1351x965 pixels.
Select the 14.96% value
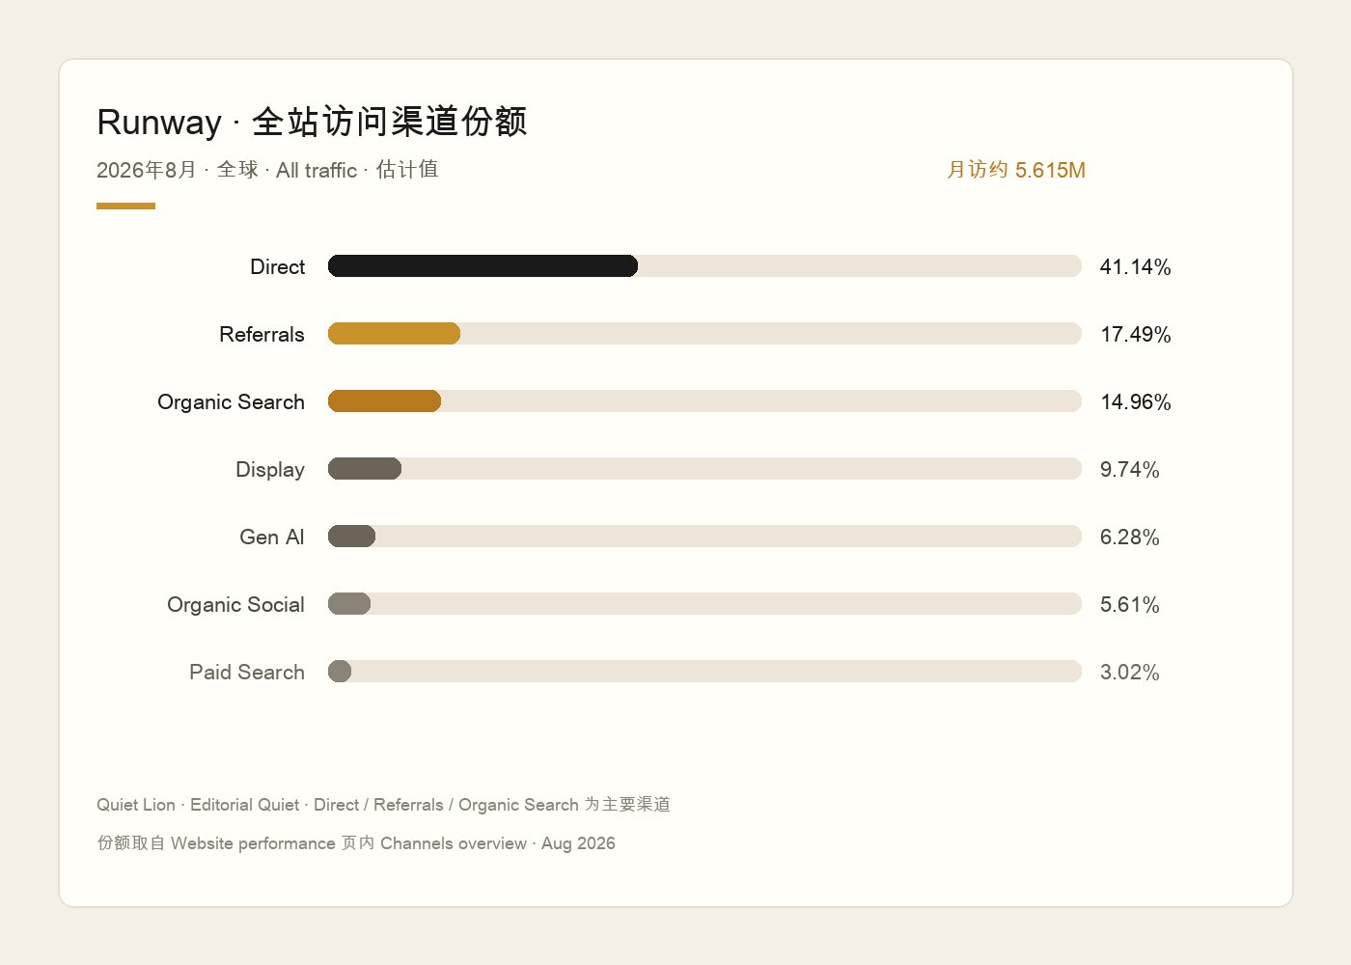click(x=1136, y=402)
